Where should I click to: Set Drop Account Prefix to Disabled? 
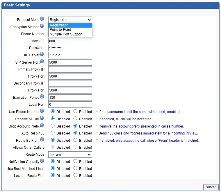pos(53,126)
